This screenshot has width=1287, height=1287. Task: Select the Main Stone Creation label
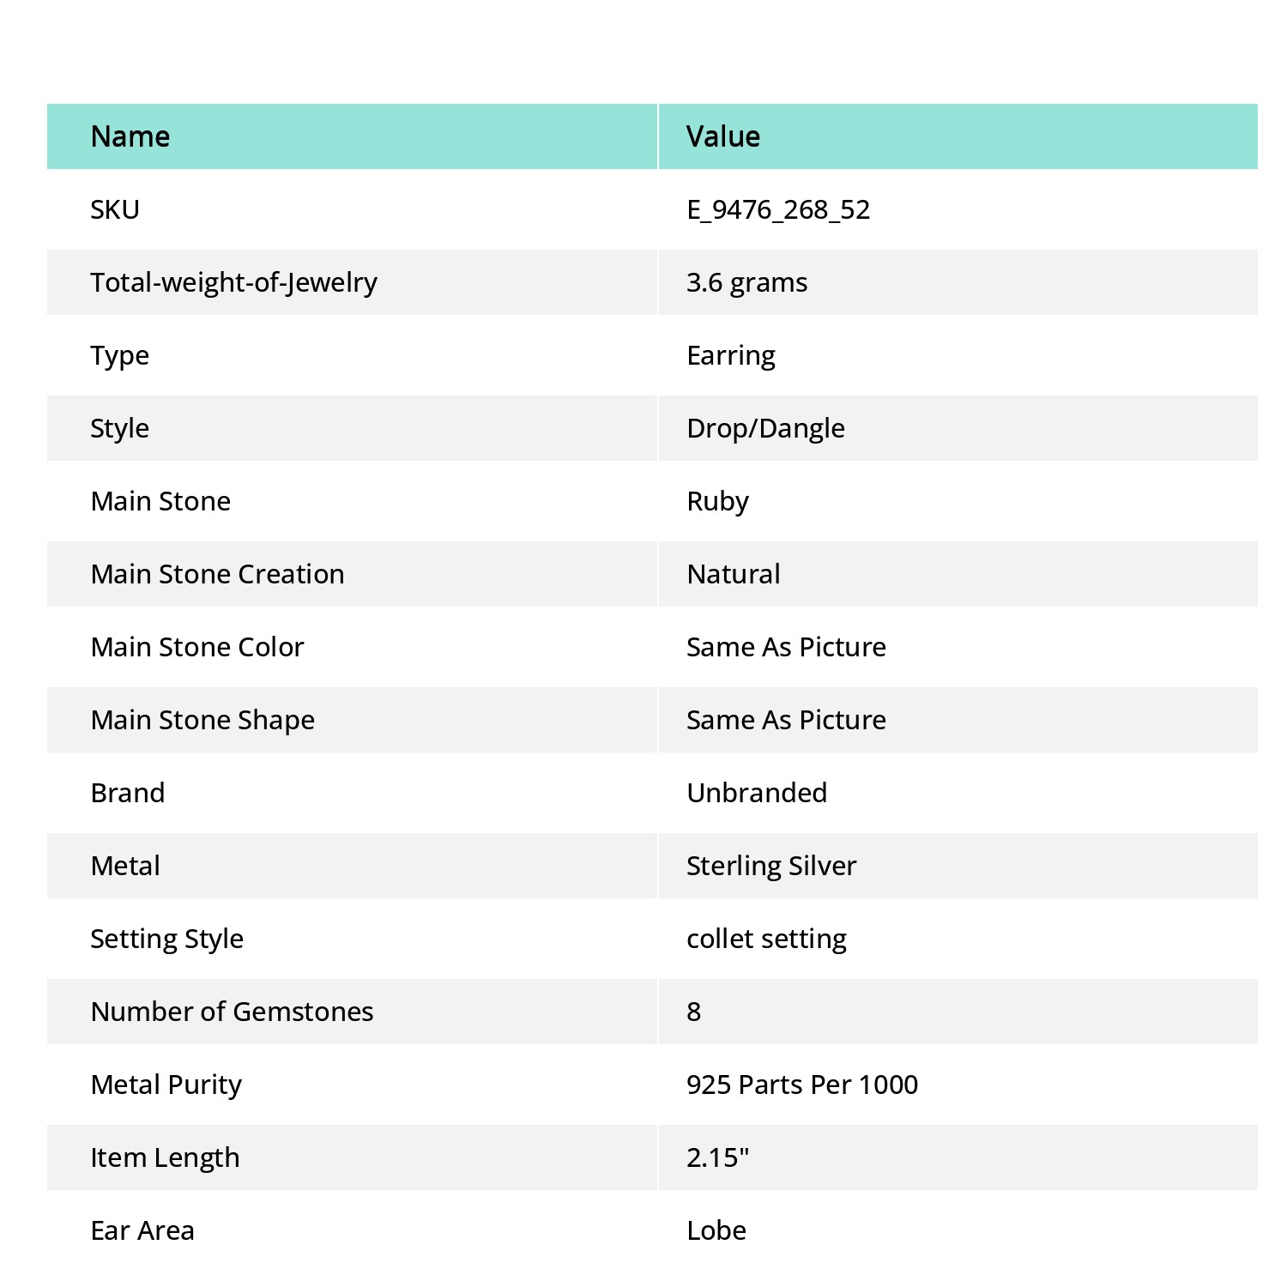tap(218, 574)
